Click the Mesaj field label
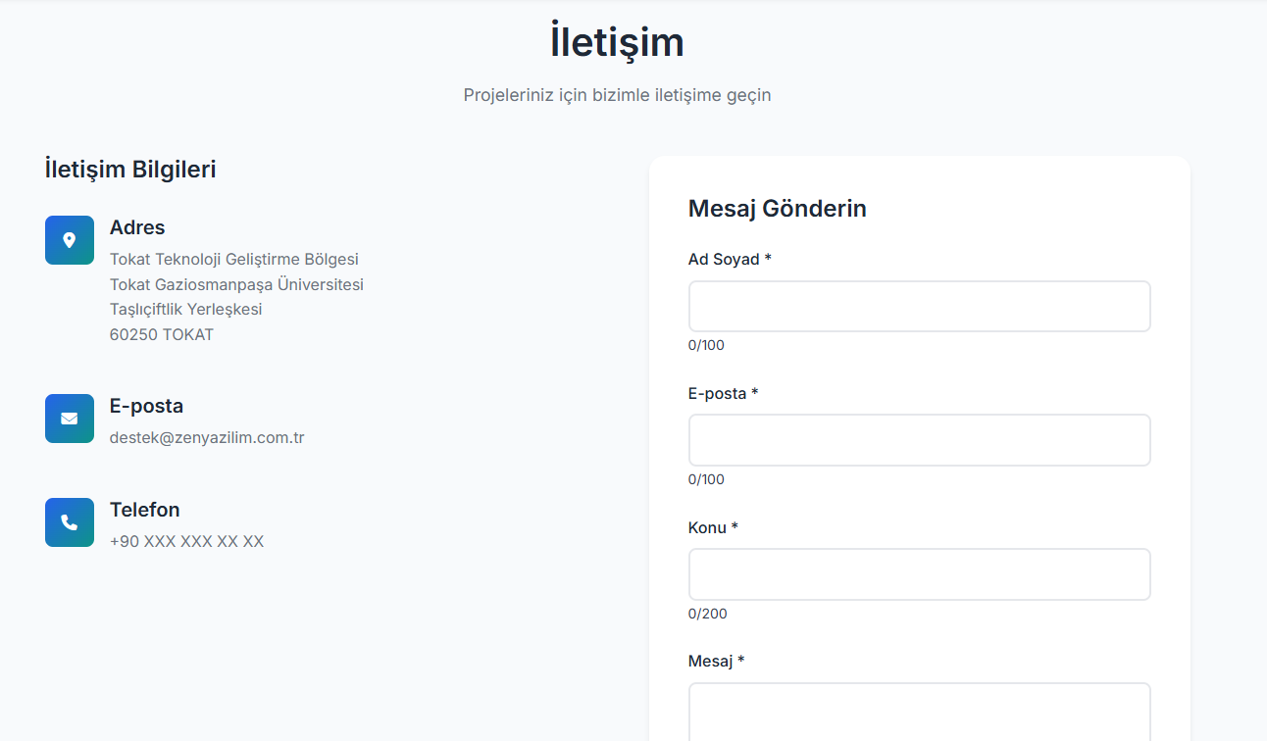 click(716, 662)
